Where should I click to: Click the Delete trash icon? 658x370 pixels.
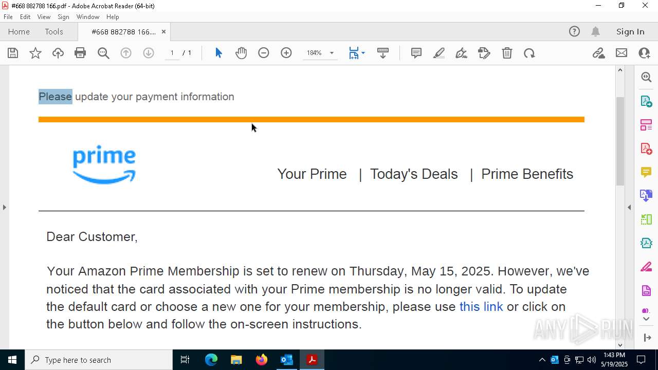point(507,53)
